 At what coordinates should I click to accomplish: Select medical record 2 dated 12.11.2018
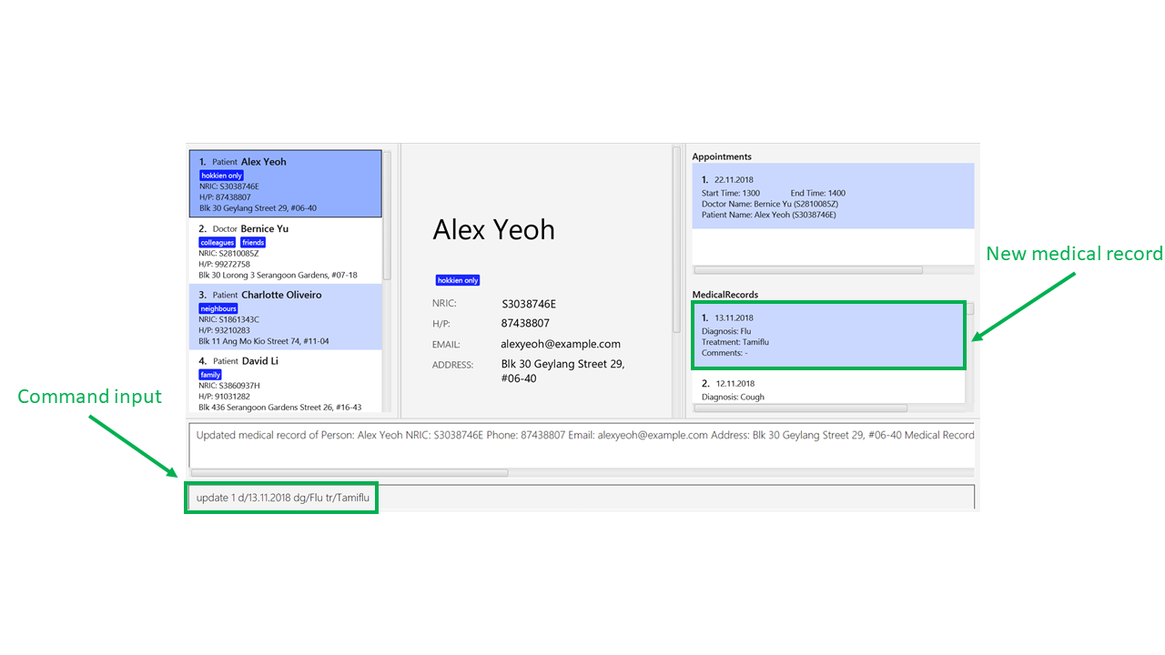tap(828, 389)
